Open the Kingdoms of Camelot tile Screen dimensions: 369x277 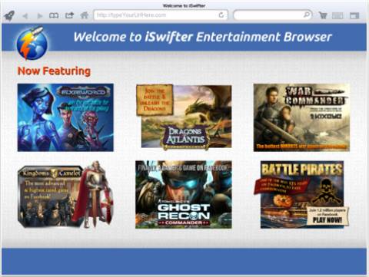click(x=65, y=194)
